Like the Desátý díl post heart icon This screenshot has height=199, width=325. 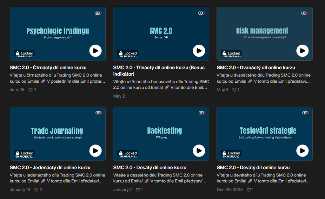[x=138, y=190]
